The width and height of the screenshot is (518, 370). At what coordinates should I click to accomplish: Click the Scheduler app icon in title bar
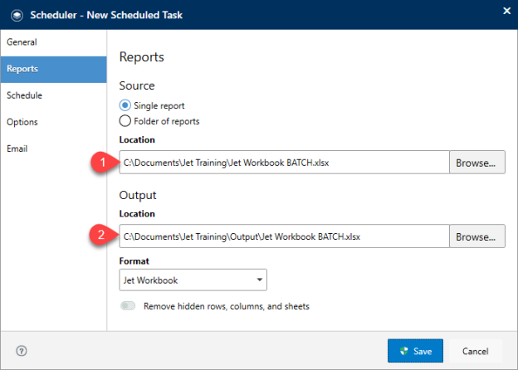pos(17,15)
